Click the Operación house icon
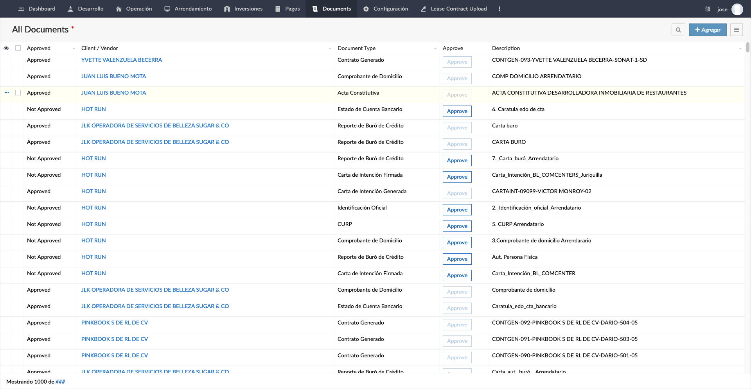751x389 pixels. point(119,9)
